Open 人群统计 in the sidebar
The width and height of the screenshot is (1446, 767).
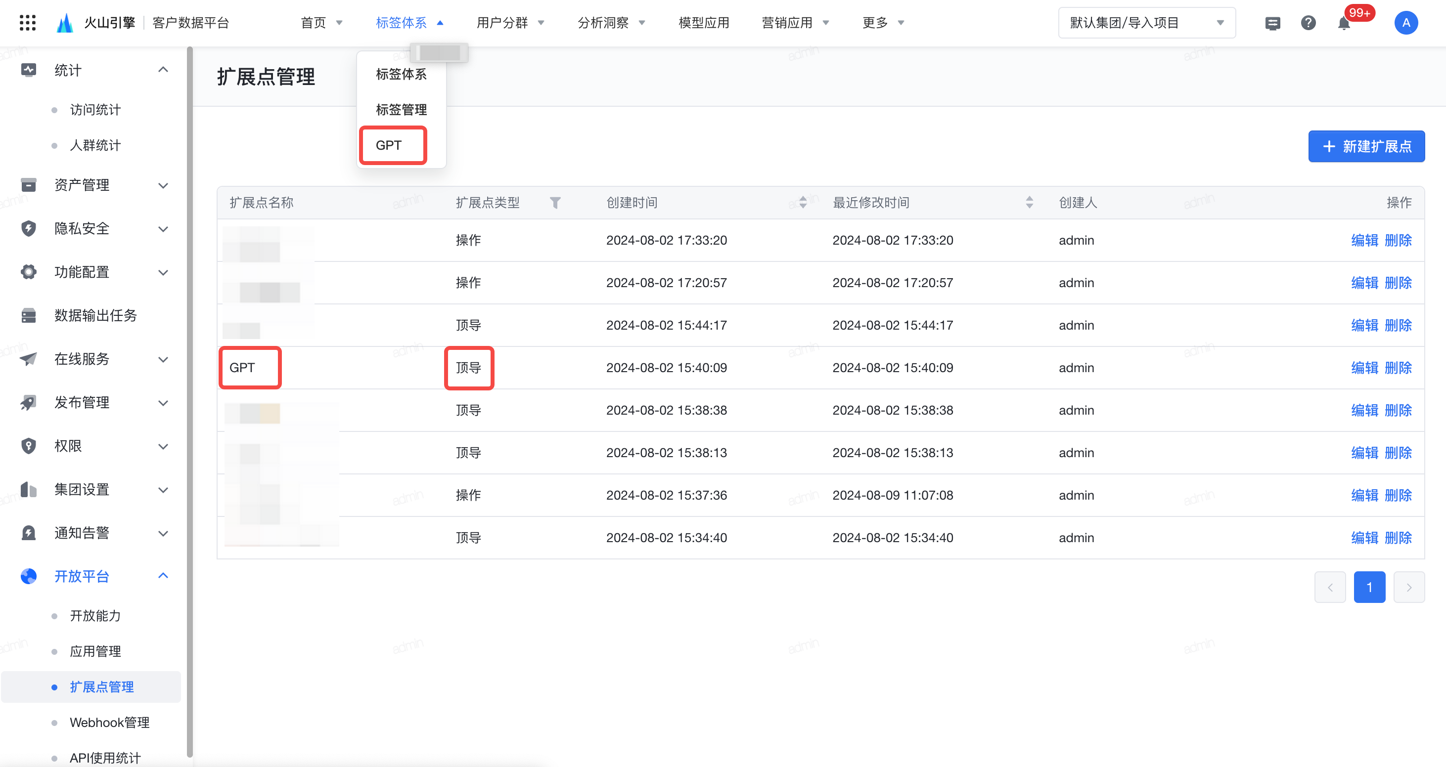click(95, 145)
